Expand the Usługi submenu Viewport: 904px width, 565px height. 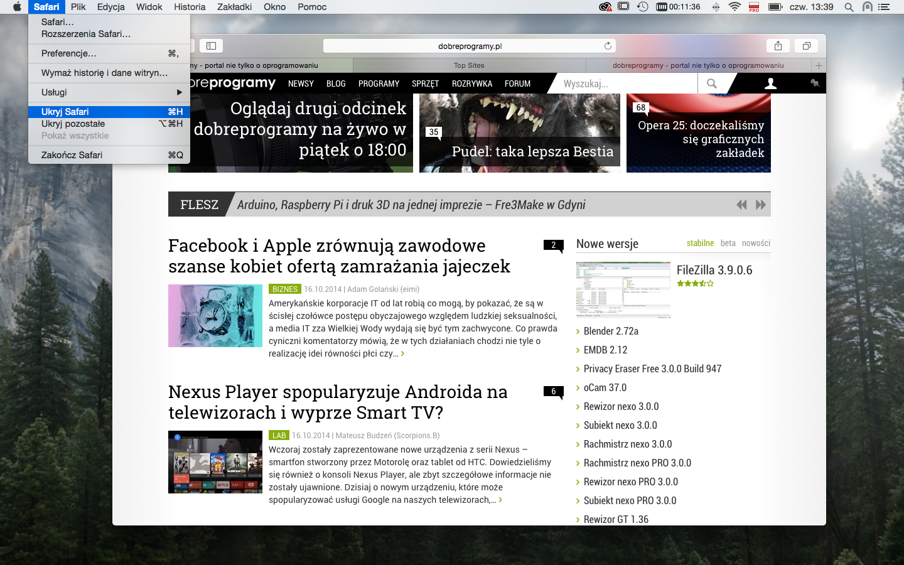tap(109, 92)
